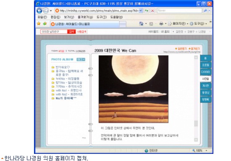
Task: Click the 싸이월드 link in top bar
Action: click(x=153, y=32)
